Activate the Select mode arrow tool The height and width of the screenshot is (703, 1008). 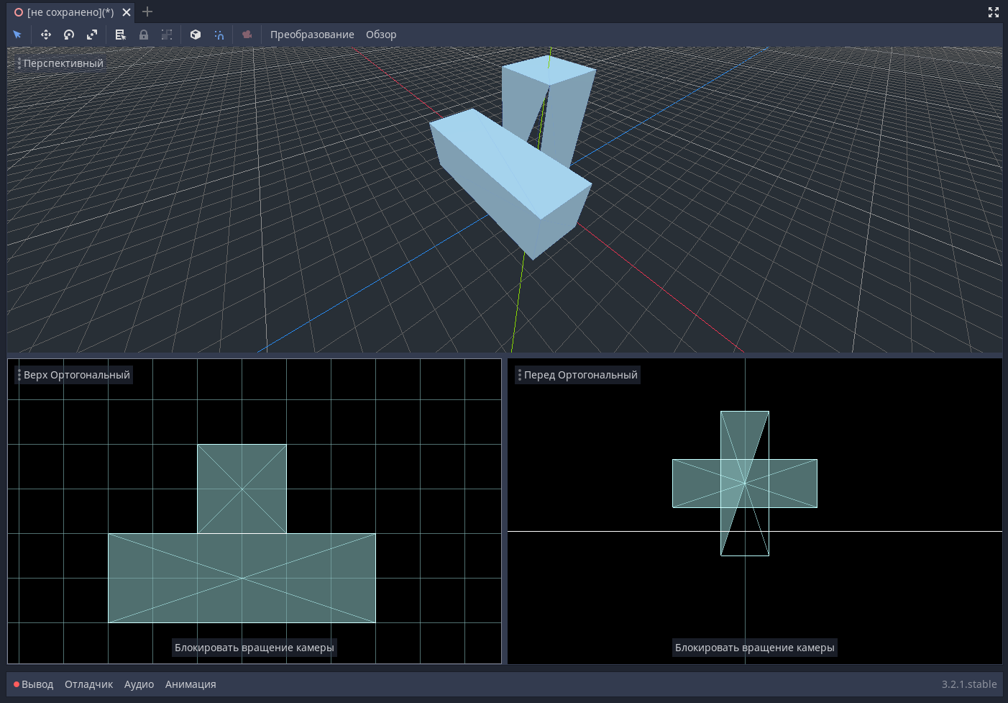17,35
